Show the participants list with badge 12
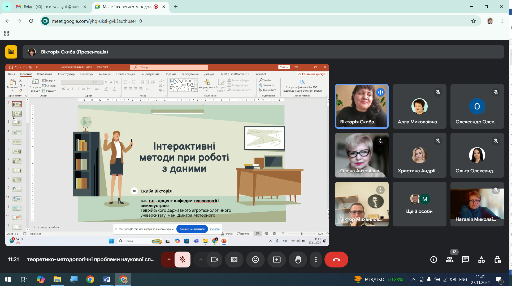This screenshot has height=286, width=512. click(449, 260)
